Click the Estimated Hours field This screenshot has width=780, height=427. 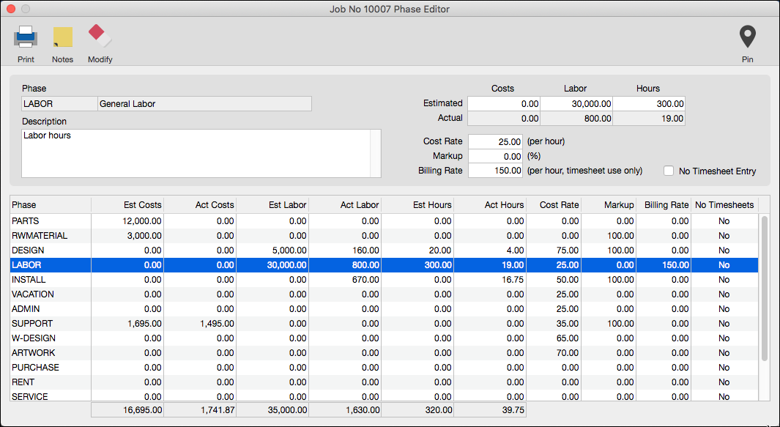[648, 104]
